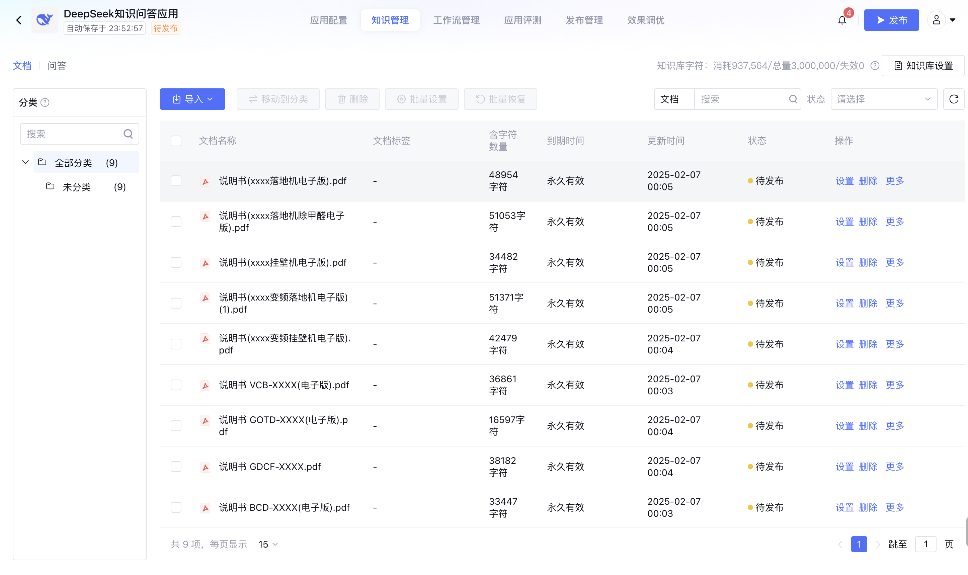Switch to 工作流管理 tab

click(456, 20)
